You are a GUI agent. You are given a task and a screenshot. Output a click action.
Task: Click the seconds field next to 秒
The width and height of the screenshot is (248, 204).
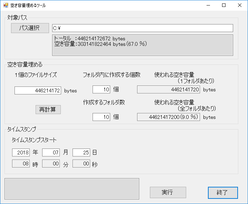click(81, 164)
